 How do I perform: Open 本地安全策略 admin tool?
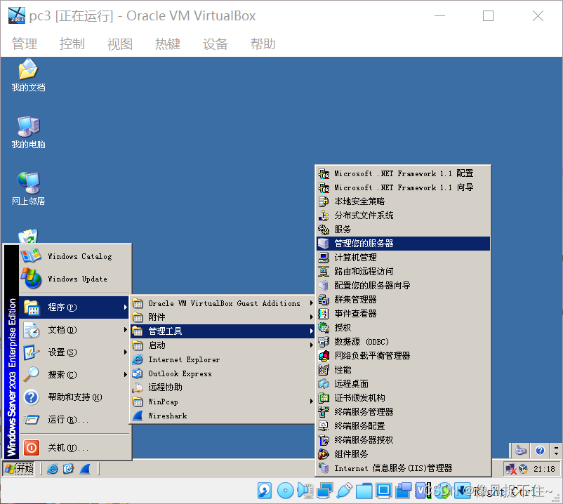pos(403,201)
